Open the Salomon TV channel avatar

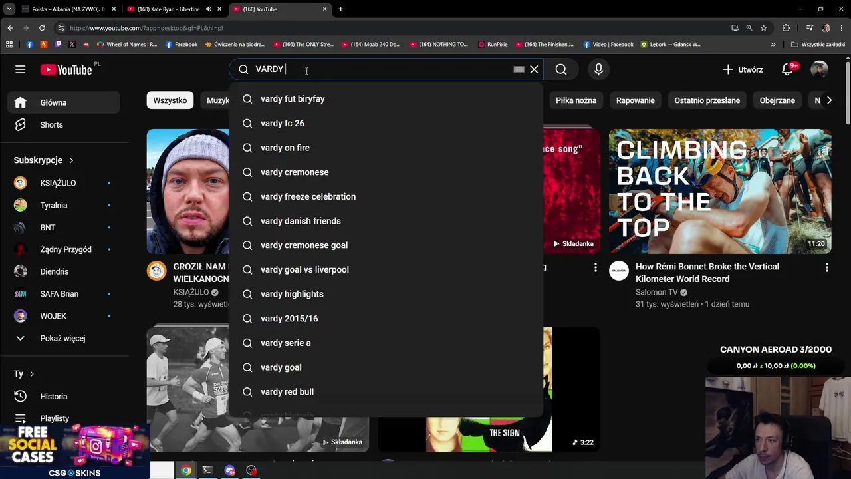619,271
